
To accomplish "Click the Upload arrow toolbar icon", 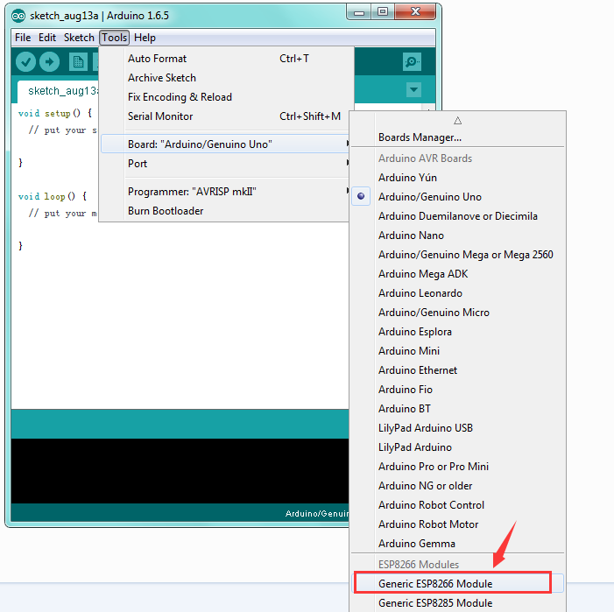I will pos(50,61).
